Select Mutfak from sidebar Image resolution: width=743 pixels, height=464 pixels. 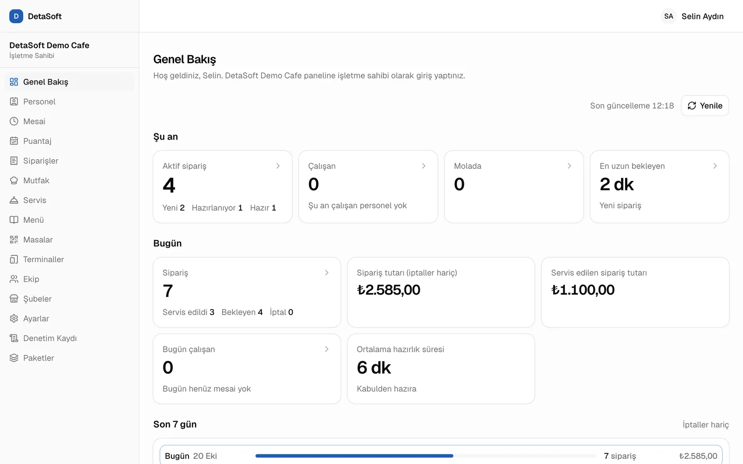tap(70, 180)
